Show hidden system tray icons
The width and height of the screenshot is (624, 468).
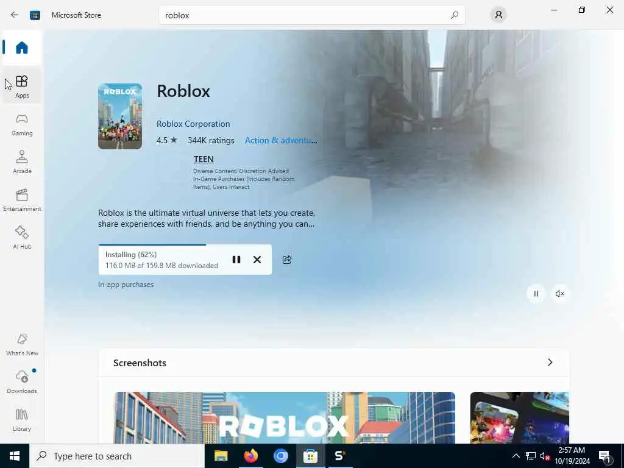pos(516,456)
